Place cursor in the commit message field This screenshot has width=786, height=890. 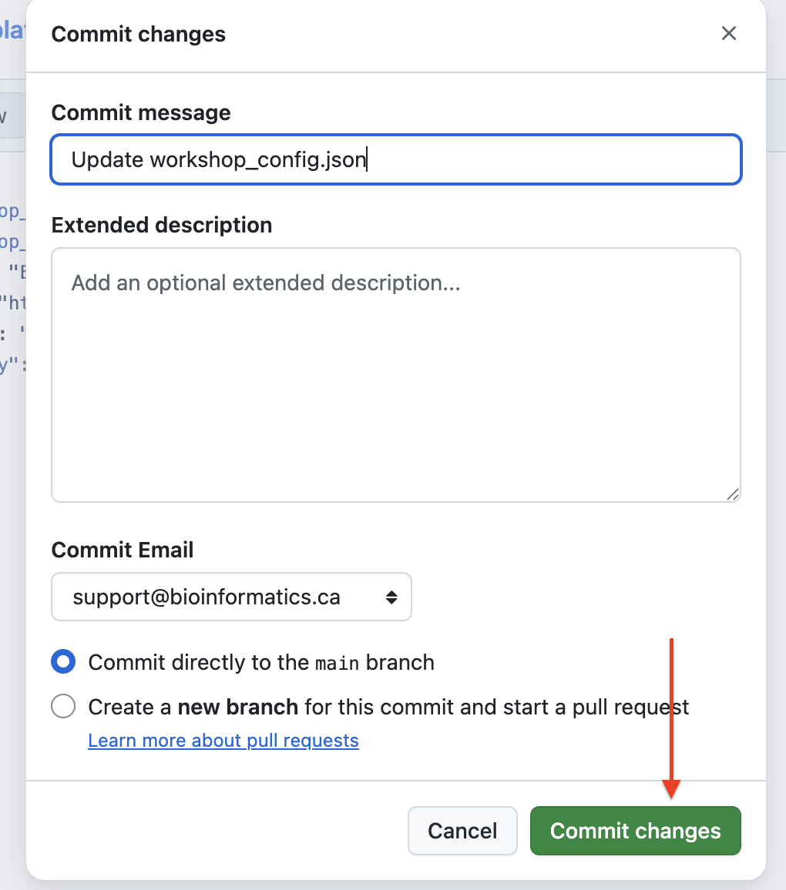pyautogui.click(x=395, y=159)
